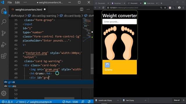Split the editor to the right
The height and width of the screenshot is (104, 186).
82,9
